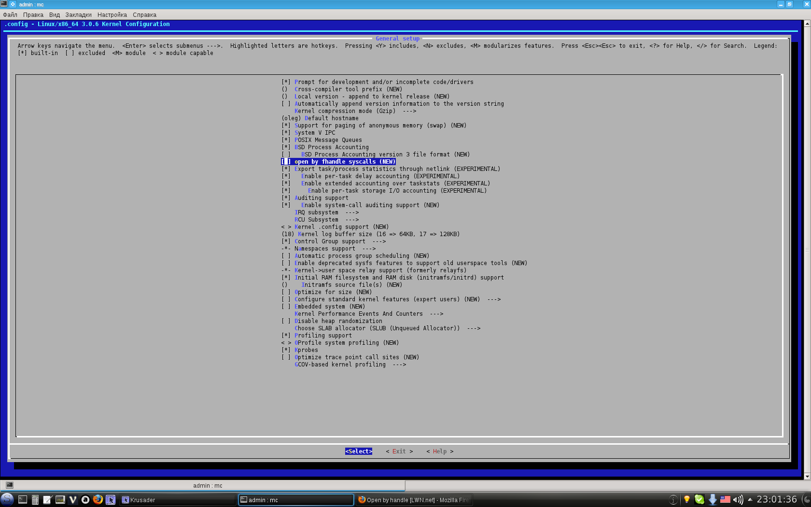Image resolution: width=811 pixels, height=507 pixels.
Task: Open Namespaces support submenu
Action: pos(329,249)
